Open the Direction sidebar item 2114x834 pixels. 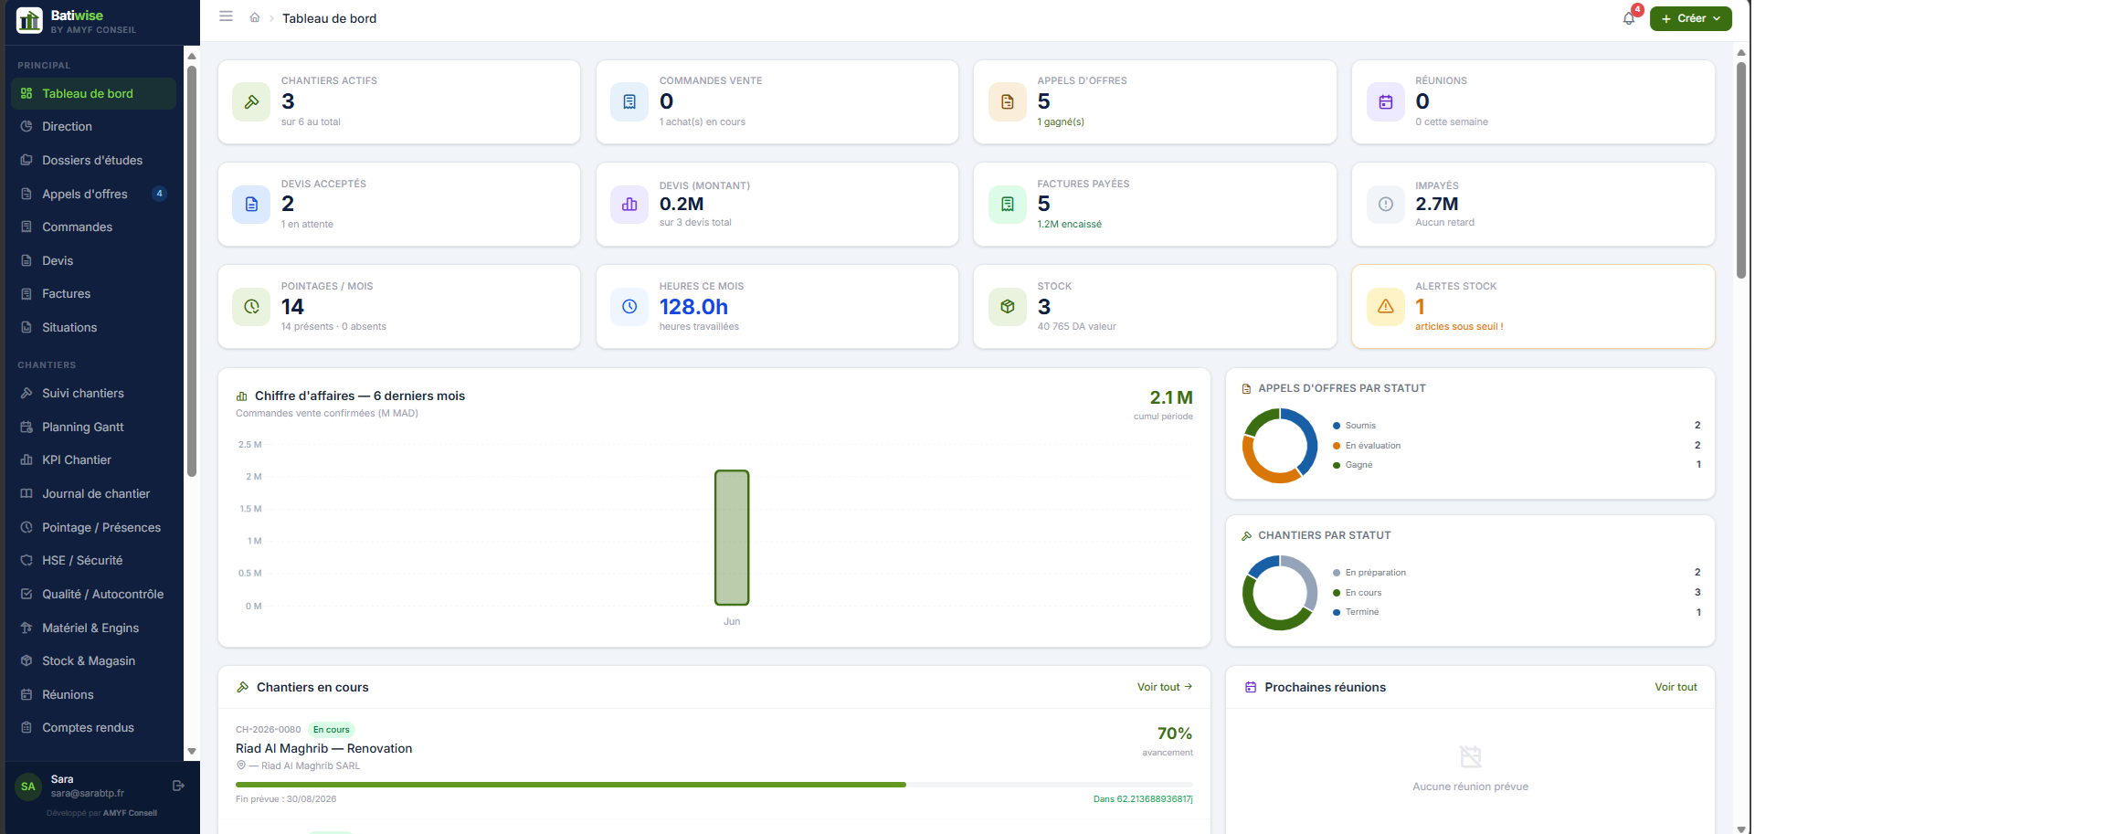coord(93,126)
